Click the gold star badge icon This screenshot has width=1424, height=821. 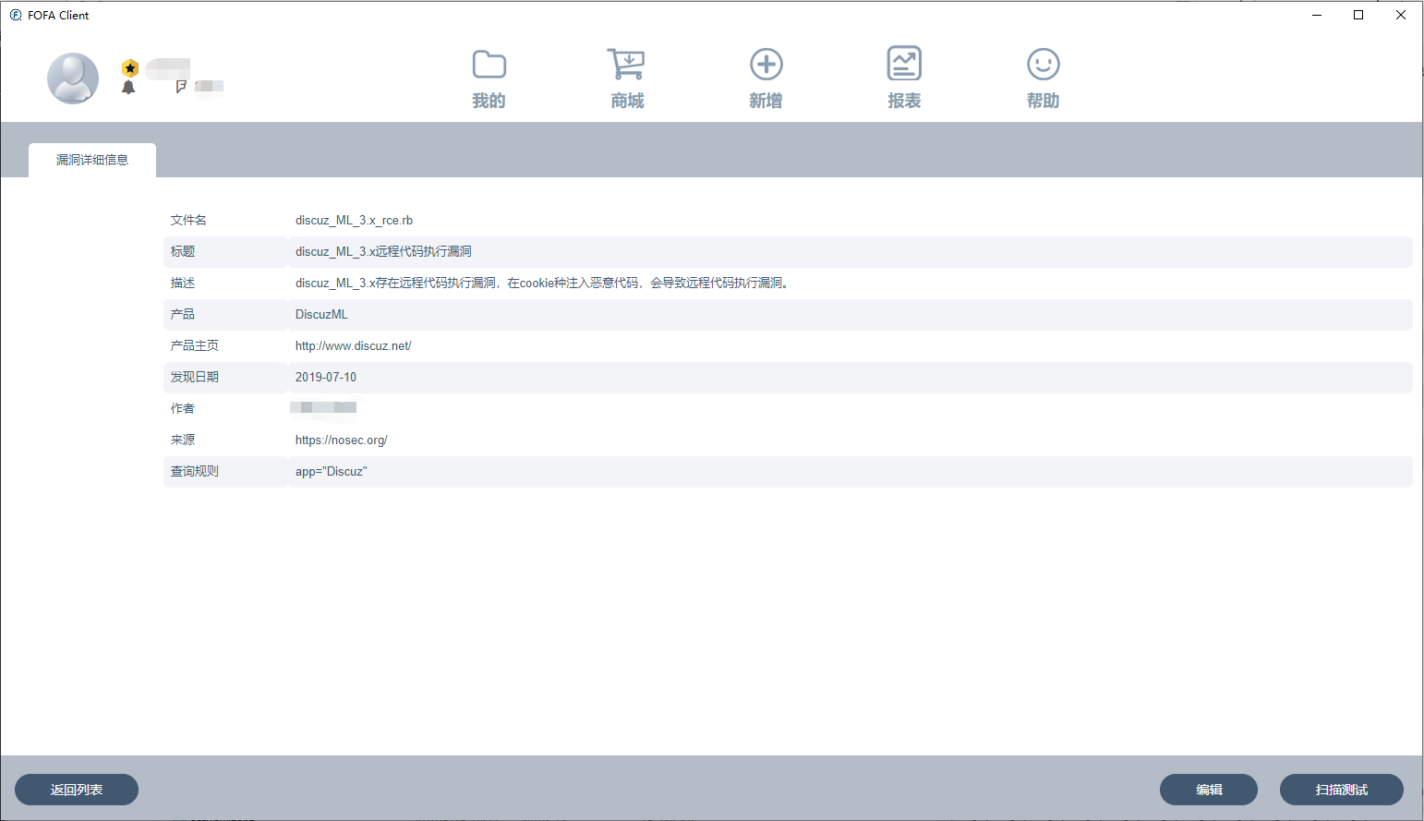pyautogui.click(x=130, y=67)
